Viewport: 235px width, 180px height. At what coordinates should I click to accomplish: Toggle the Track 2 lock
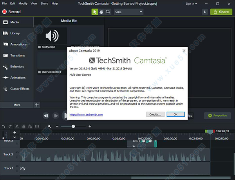tap(17, 157)
